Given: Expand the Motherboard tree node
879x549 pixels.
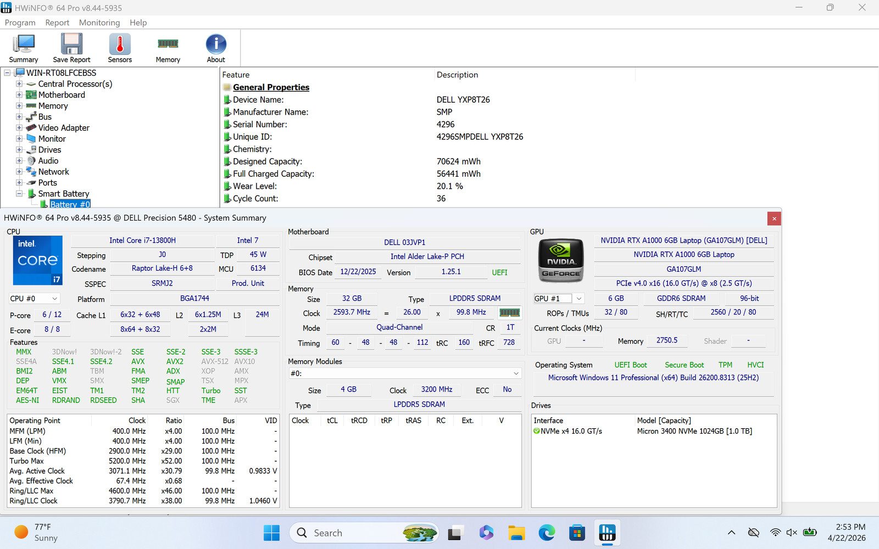Looking at the screenshot, I should point(19,95).
